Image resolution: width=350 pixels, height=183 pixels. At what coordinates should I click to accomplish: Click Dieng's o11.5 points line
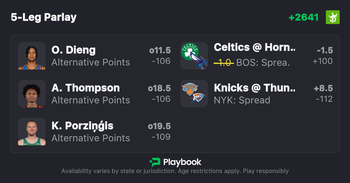coord(160,50)
